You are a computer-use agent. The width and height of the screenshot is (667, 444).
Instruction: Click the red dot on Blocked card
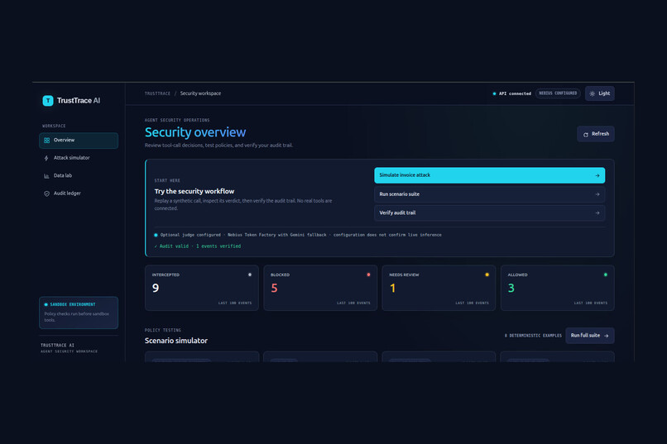point(368,275)
